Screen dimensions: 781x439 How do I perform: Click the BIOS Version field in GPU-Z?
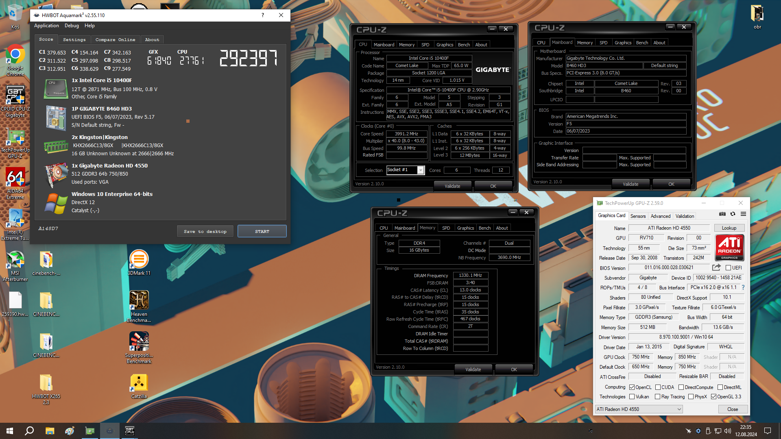669,267
